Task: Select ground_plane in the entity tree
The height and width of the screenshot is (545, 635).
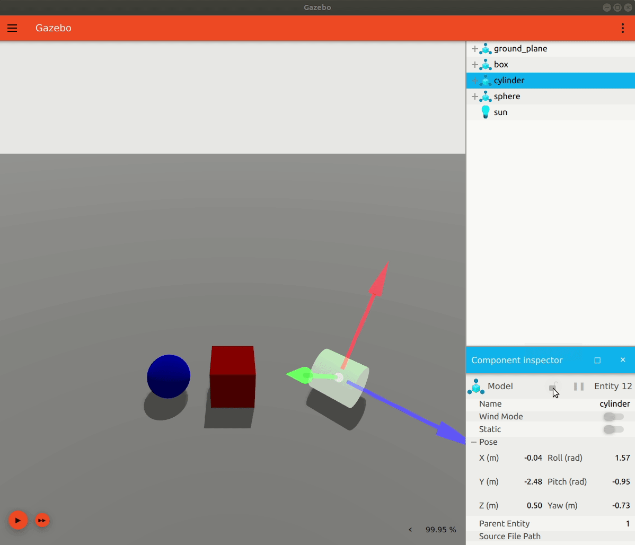Action: click(x=521, y=49)
